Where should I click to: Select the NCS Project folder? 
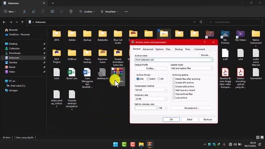57,56
